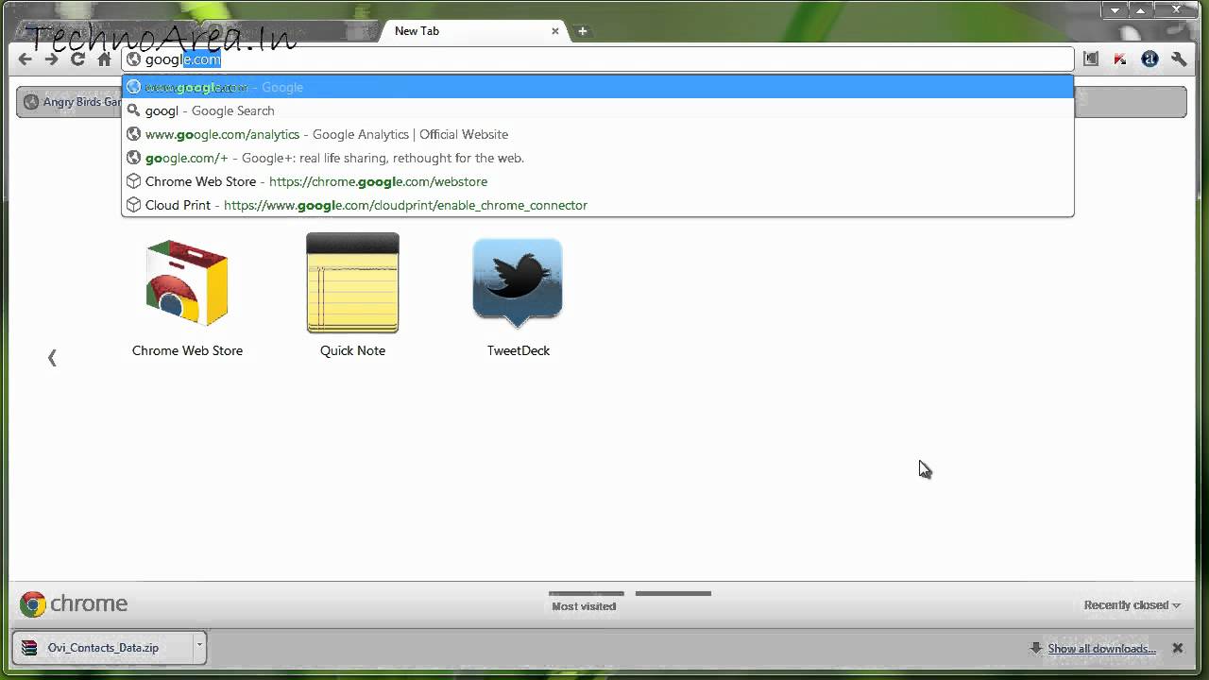
Task: Pick Chrome Web Store suggestion in dropdown
Action: (x=598, y=181)
